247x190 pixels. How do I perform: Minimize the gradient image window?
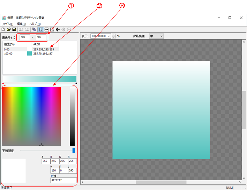point(219,18)
